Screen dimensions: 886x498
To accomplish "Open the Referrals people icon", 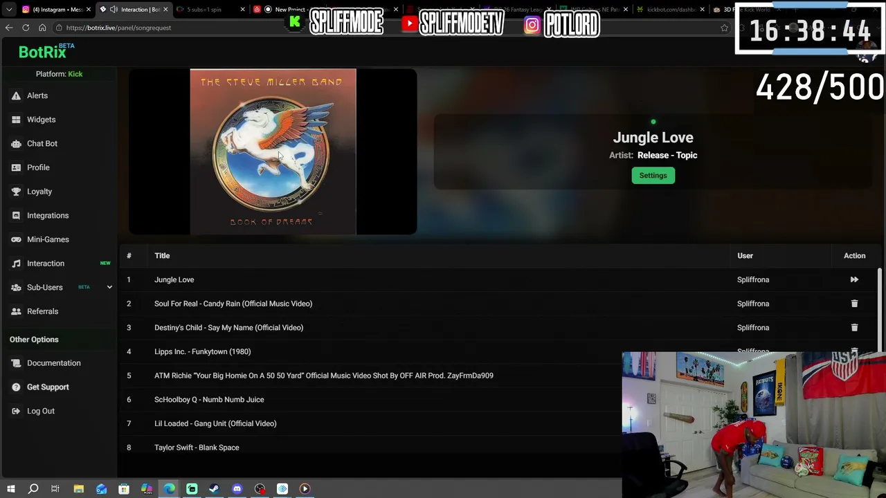I will point(16,311).
